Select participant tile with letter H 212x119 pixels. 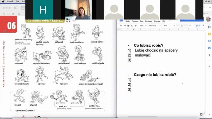43,10
